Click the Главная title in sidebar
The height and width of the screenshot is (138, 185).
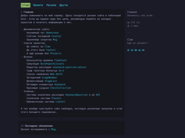(x=132, y=12)
